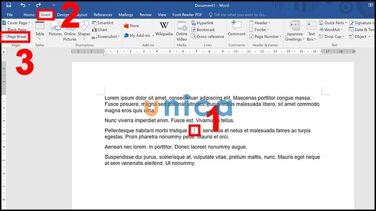Click the Redo arrow icon
The image size is (376, 211).
39,5
